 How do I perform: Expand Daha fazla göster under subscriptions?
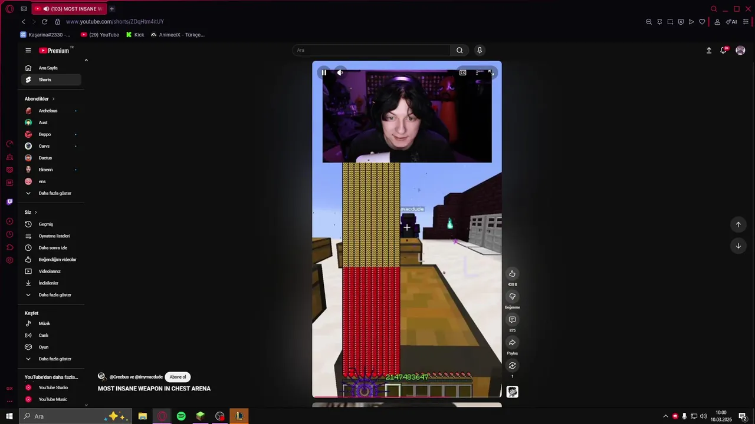(51, 193)
